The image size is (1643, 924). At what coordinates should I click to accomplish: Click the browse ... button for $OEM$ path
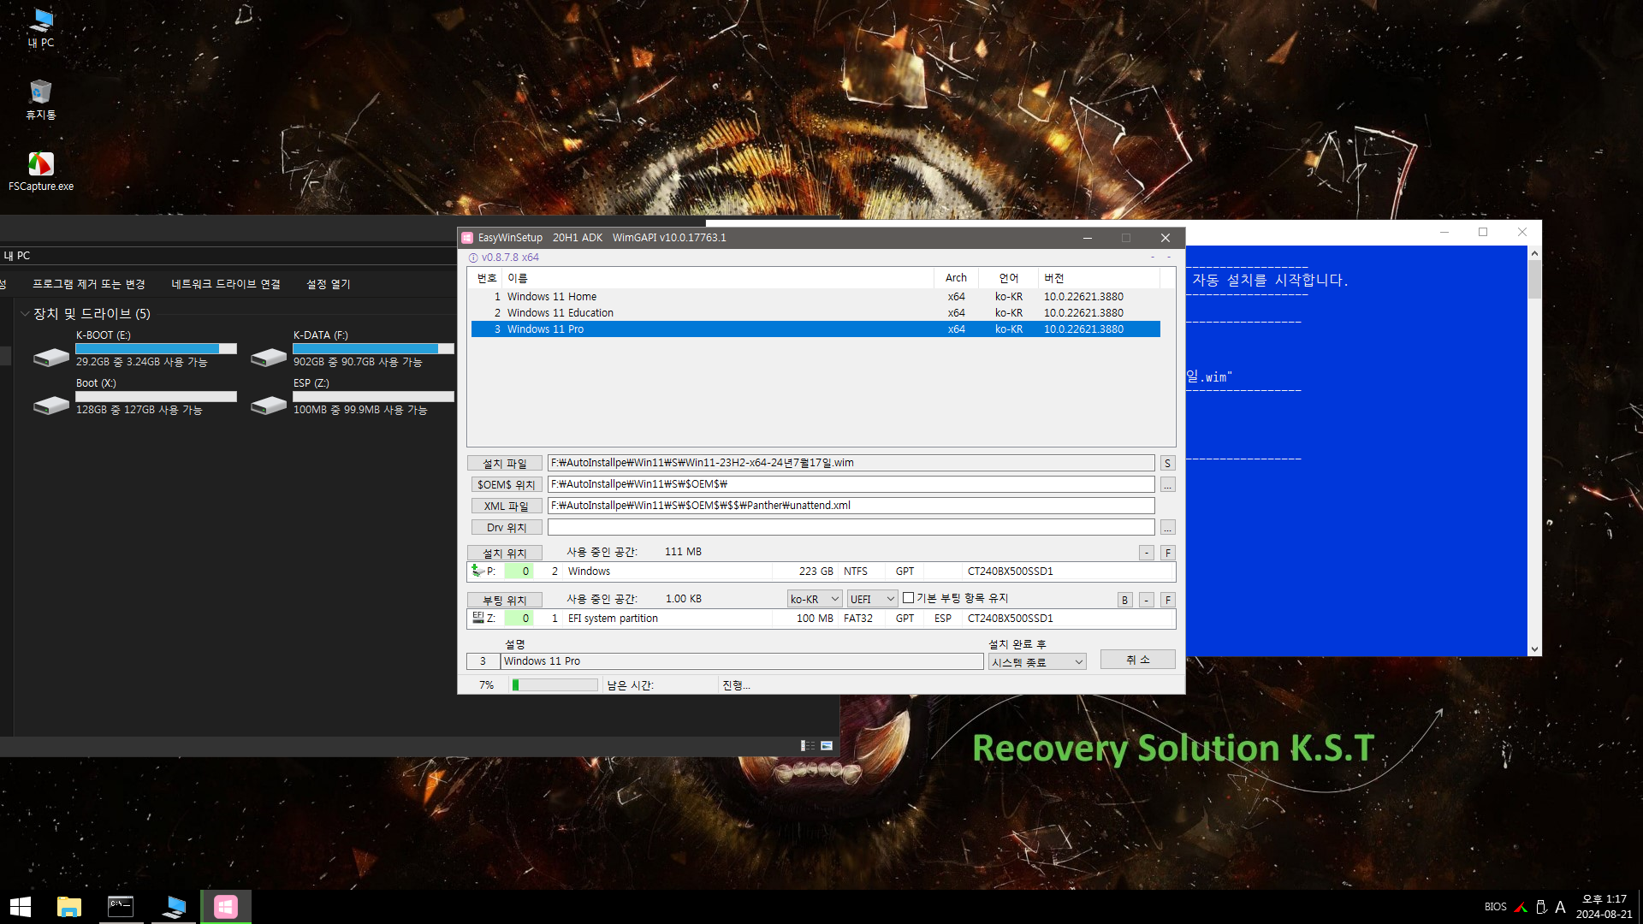(1167, 484)
